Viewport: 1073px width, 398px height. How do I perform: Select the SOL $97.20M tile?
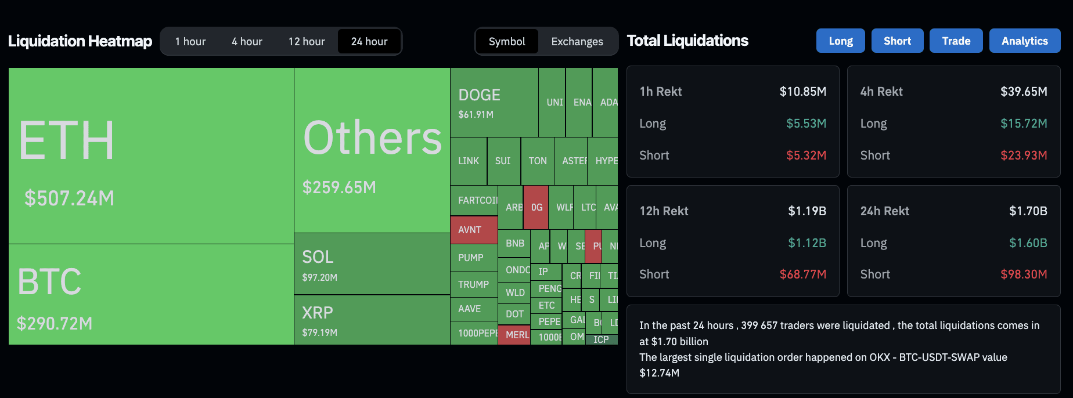tap(372, 264)
